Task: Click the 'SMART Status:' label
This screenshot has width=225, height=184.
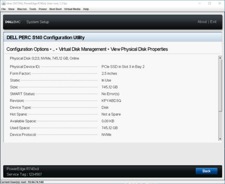Action: 22,94
